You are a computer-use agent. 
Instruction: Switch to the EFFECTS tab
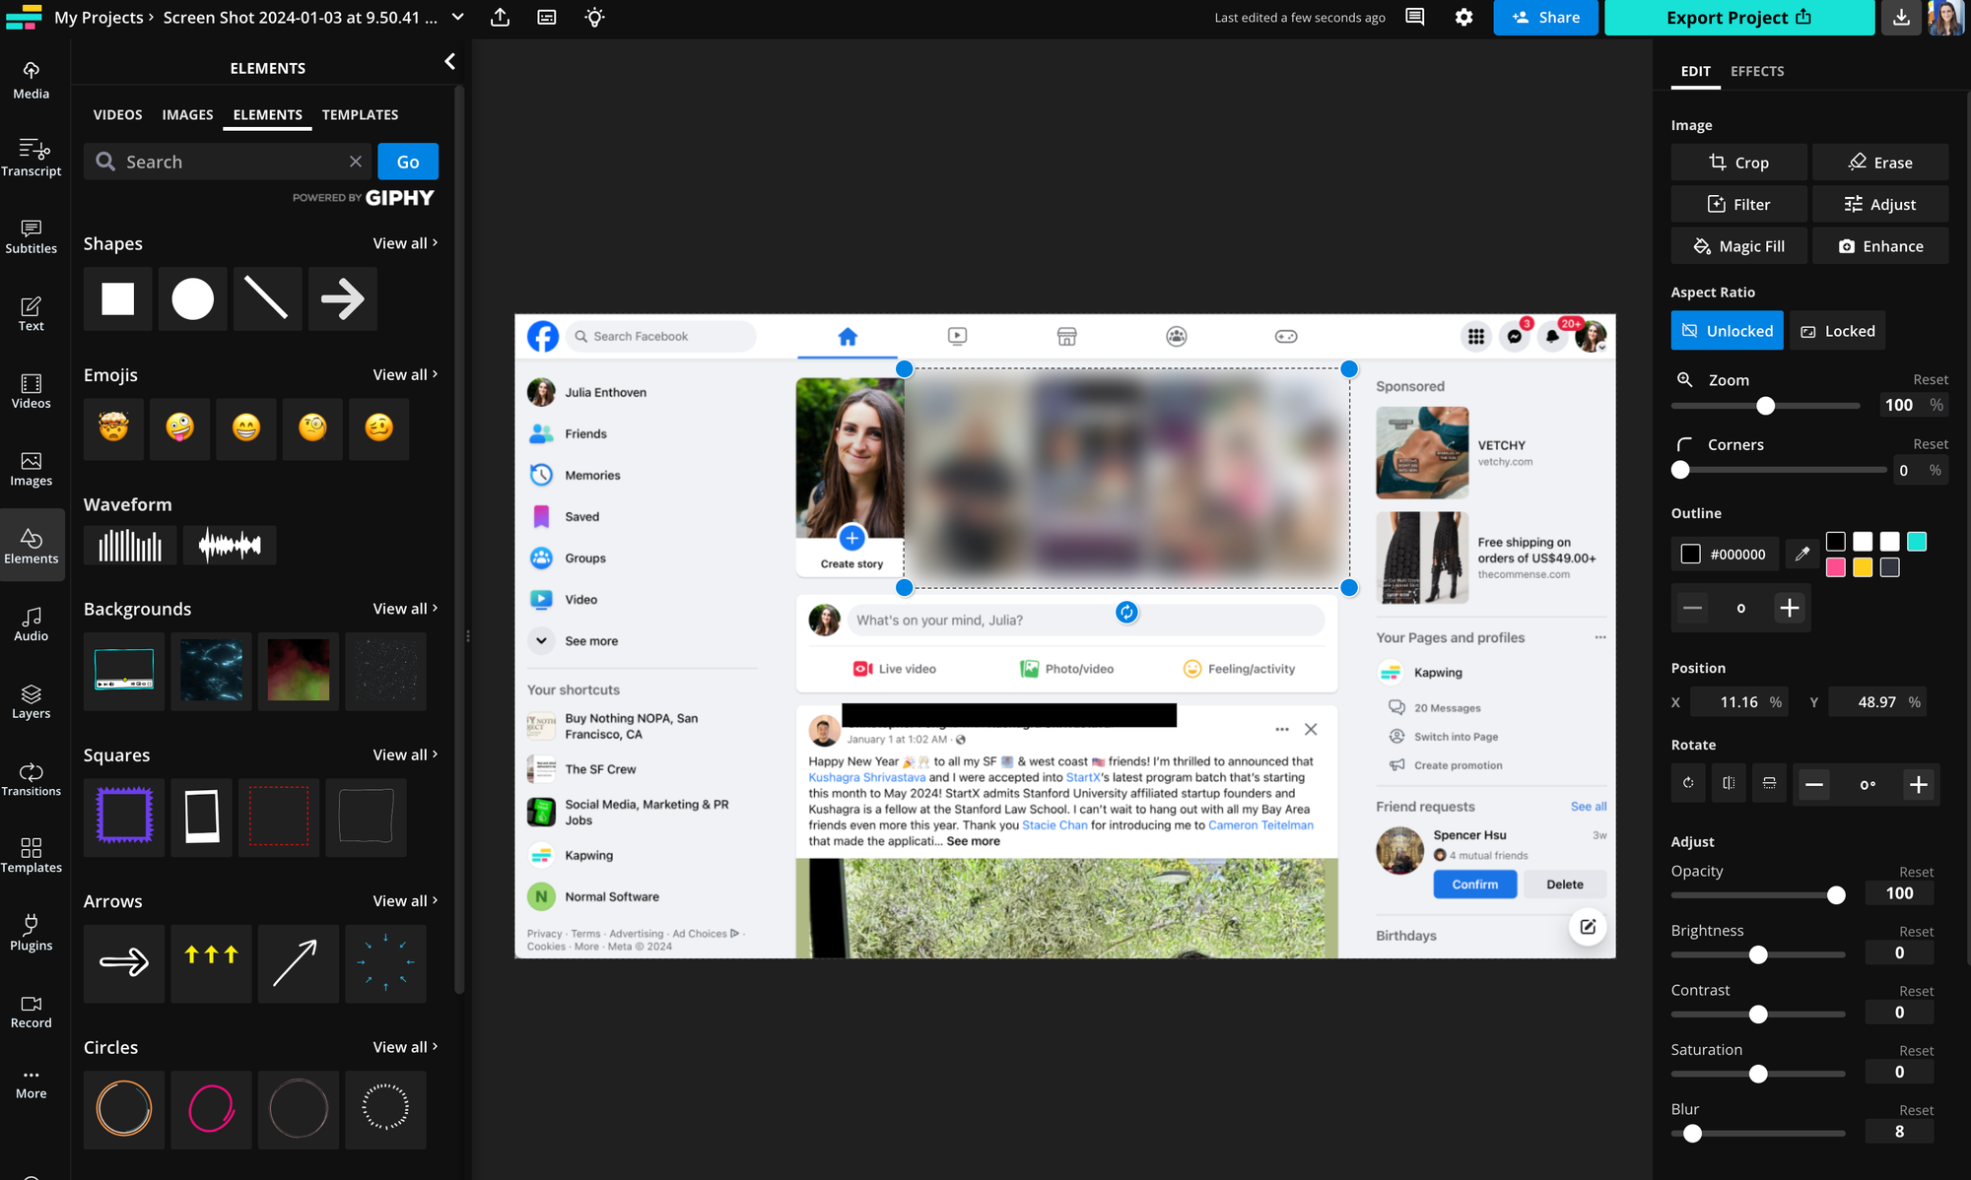click(1757, 71)
